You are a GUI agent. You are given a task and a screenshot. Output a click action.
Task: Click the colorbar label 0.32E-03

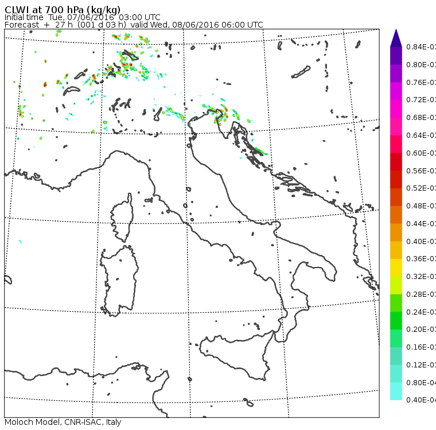tap(421, 276)
